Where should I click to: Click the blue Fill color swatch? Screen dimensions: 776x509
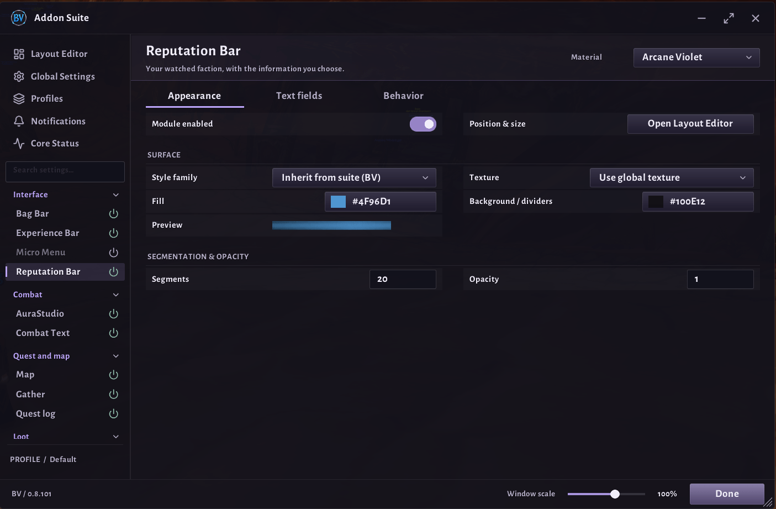(338, 202)
